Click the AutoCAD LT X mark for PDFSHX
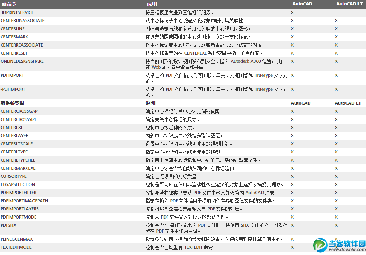Viewport: 366px width, 255px height. 336,226
